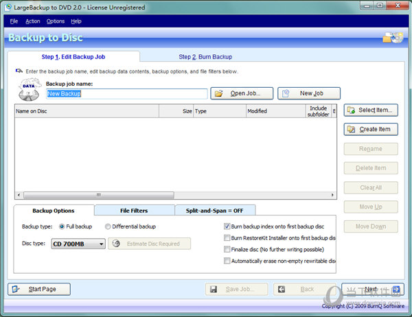
Task: Open the File menu
Action: coord(14,21)
